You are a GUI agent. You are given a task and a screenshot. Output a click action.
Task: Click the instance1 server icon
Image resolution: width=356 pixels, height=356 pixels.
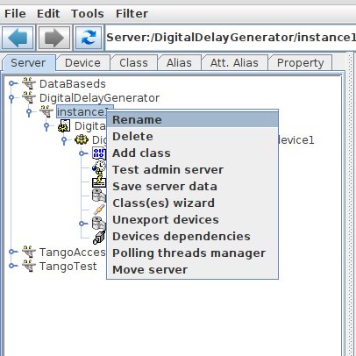[46, 111]
